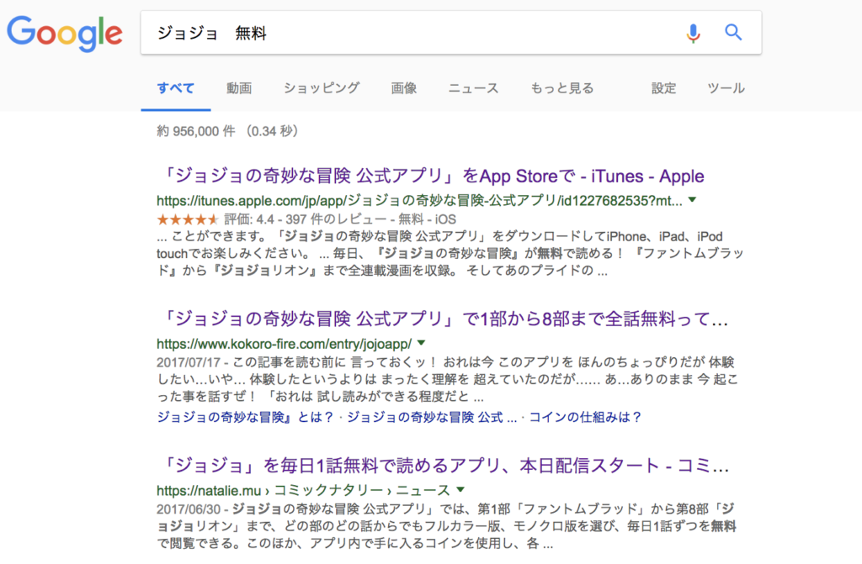Open sitelink ジョジョの奇妙な冒険 公式 ...

pos(432,418)
